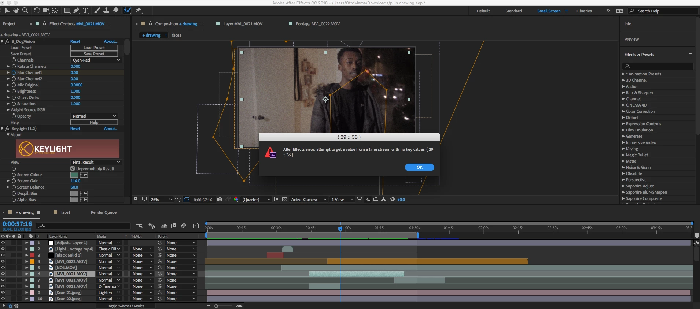Open the composition flowchart icon
Image resolution: width=700 pixels, height=309 pixels.
click(x=383, y=200)
